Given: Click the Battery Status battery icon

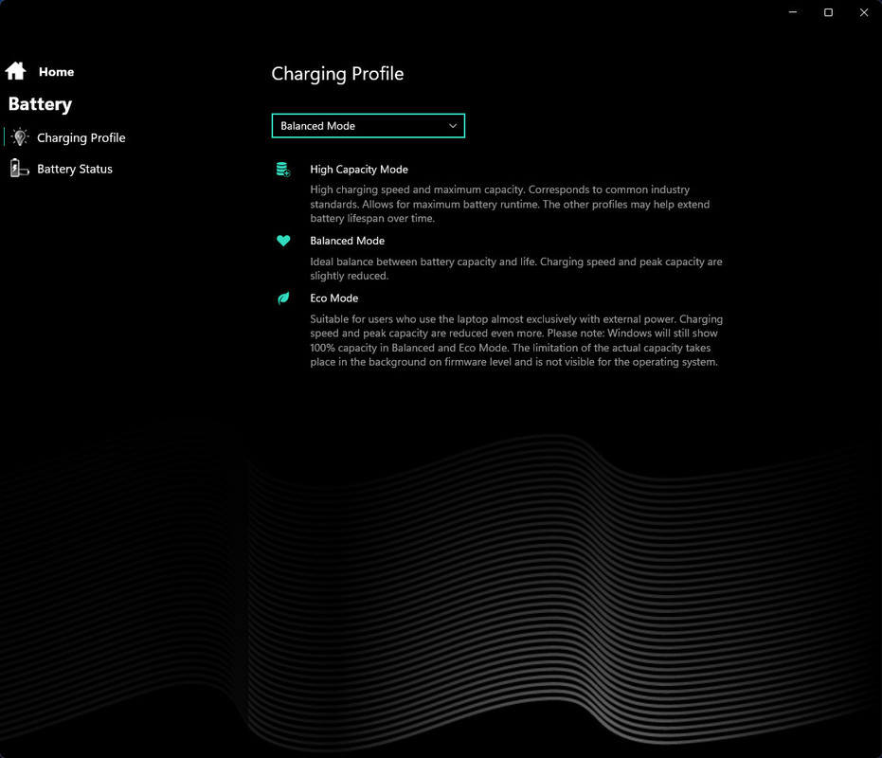Looking at the screenshot, I should [19, 169].
